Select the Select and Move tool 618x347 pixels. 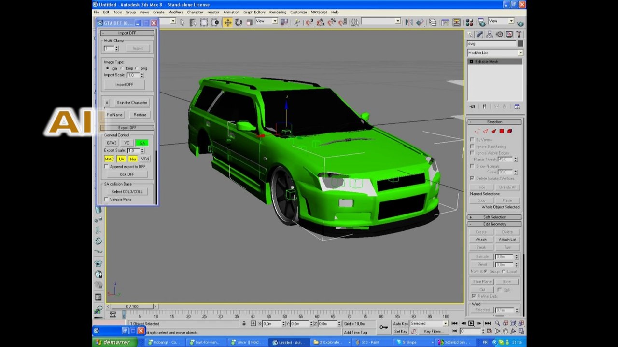[x=227, y=22]
